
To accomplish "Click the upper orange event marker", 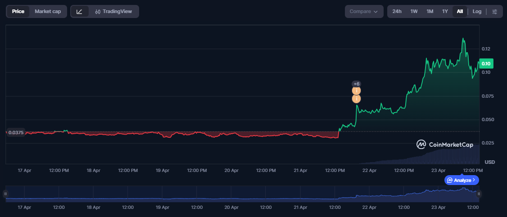I will [x=356, y=91].
